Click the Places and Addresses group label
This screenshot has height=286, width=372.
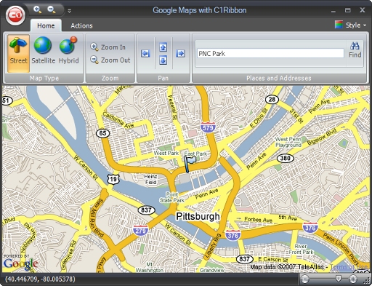point(279,78)
